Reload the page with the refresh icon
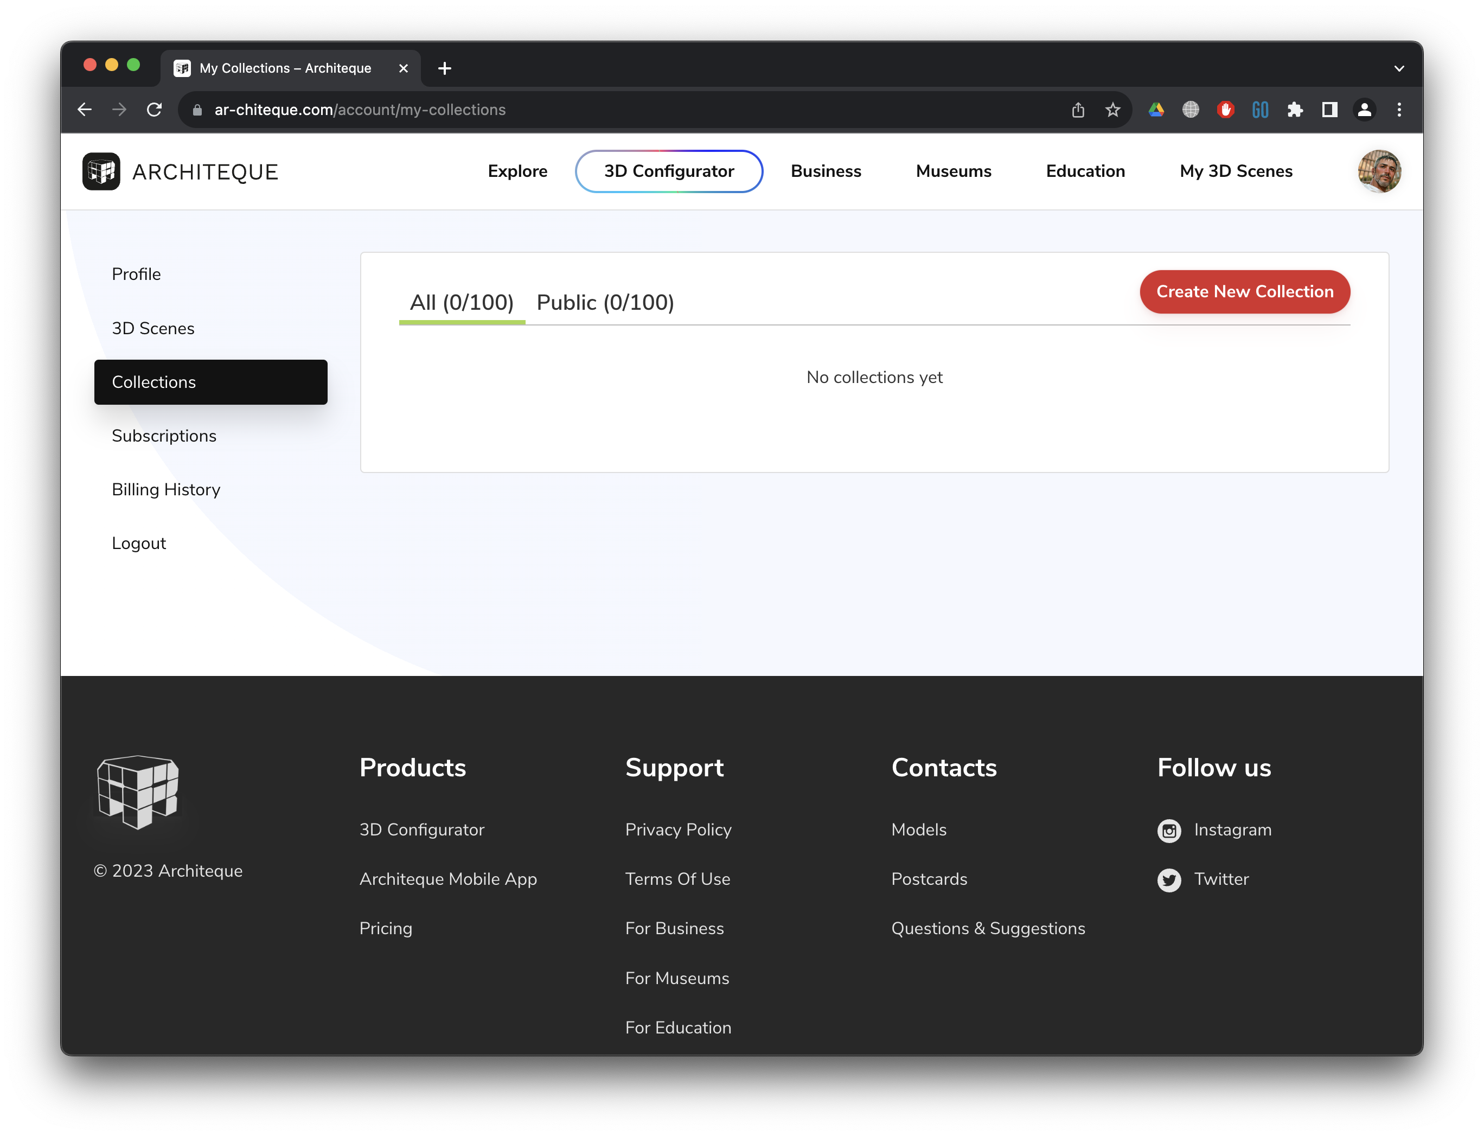 click(x=154, y=110)
